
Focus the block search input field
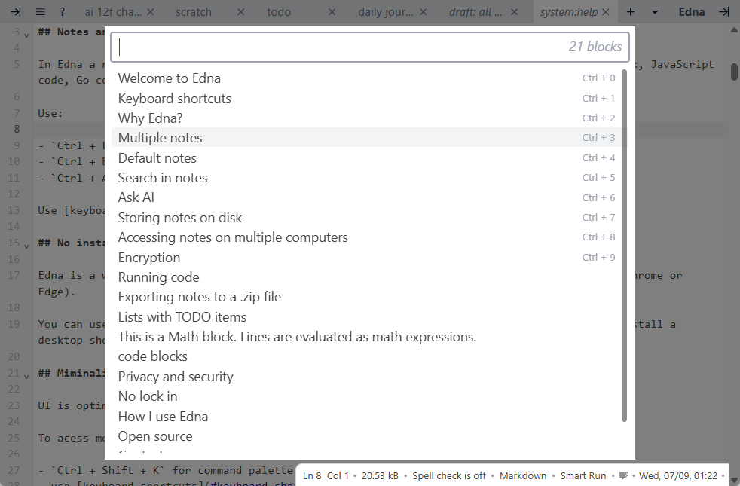(x=369, y=47)
